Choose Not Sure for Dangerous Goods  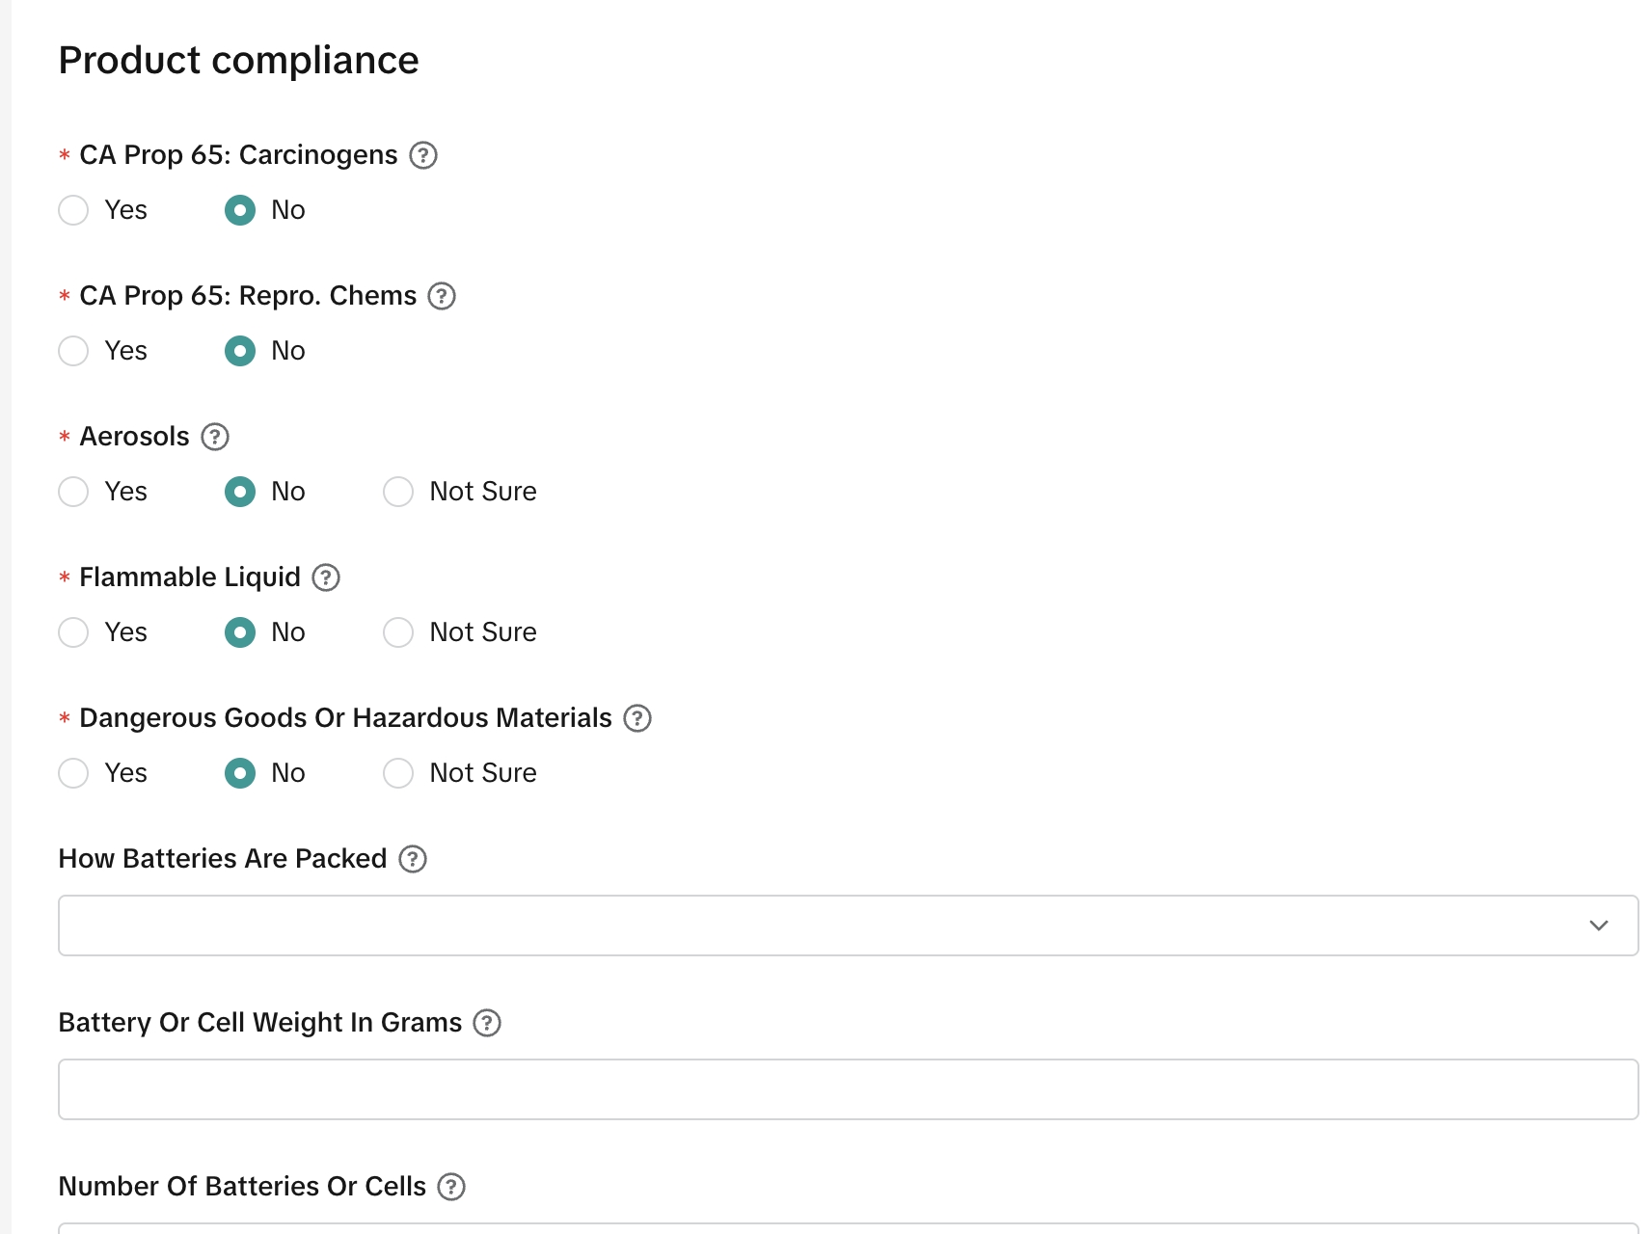[x=398, y=773]
